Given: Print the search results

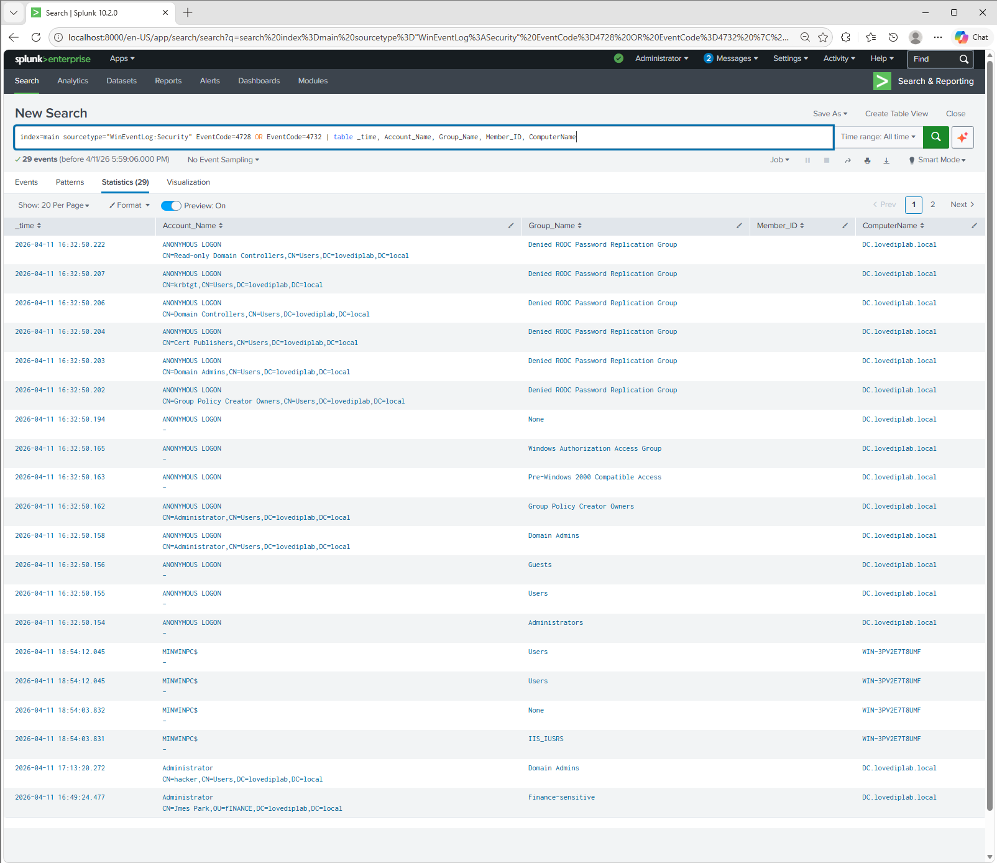Looking at the screenshot, I should (x=867, y=160).
